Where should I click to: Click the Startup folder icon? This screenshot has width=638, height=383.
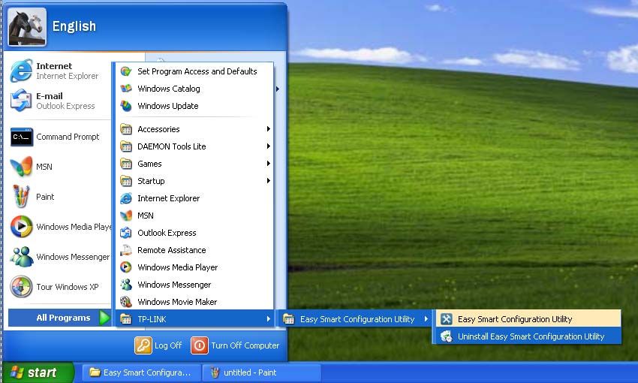(x=126, y=181)
